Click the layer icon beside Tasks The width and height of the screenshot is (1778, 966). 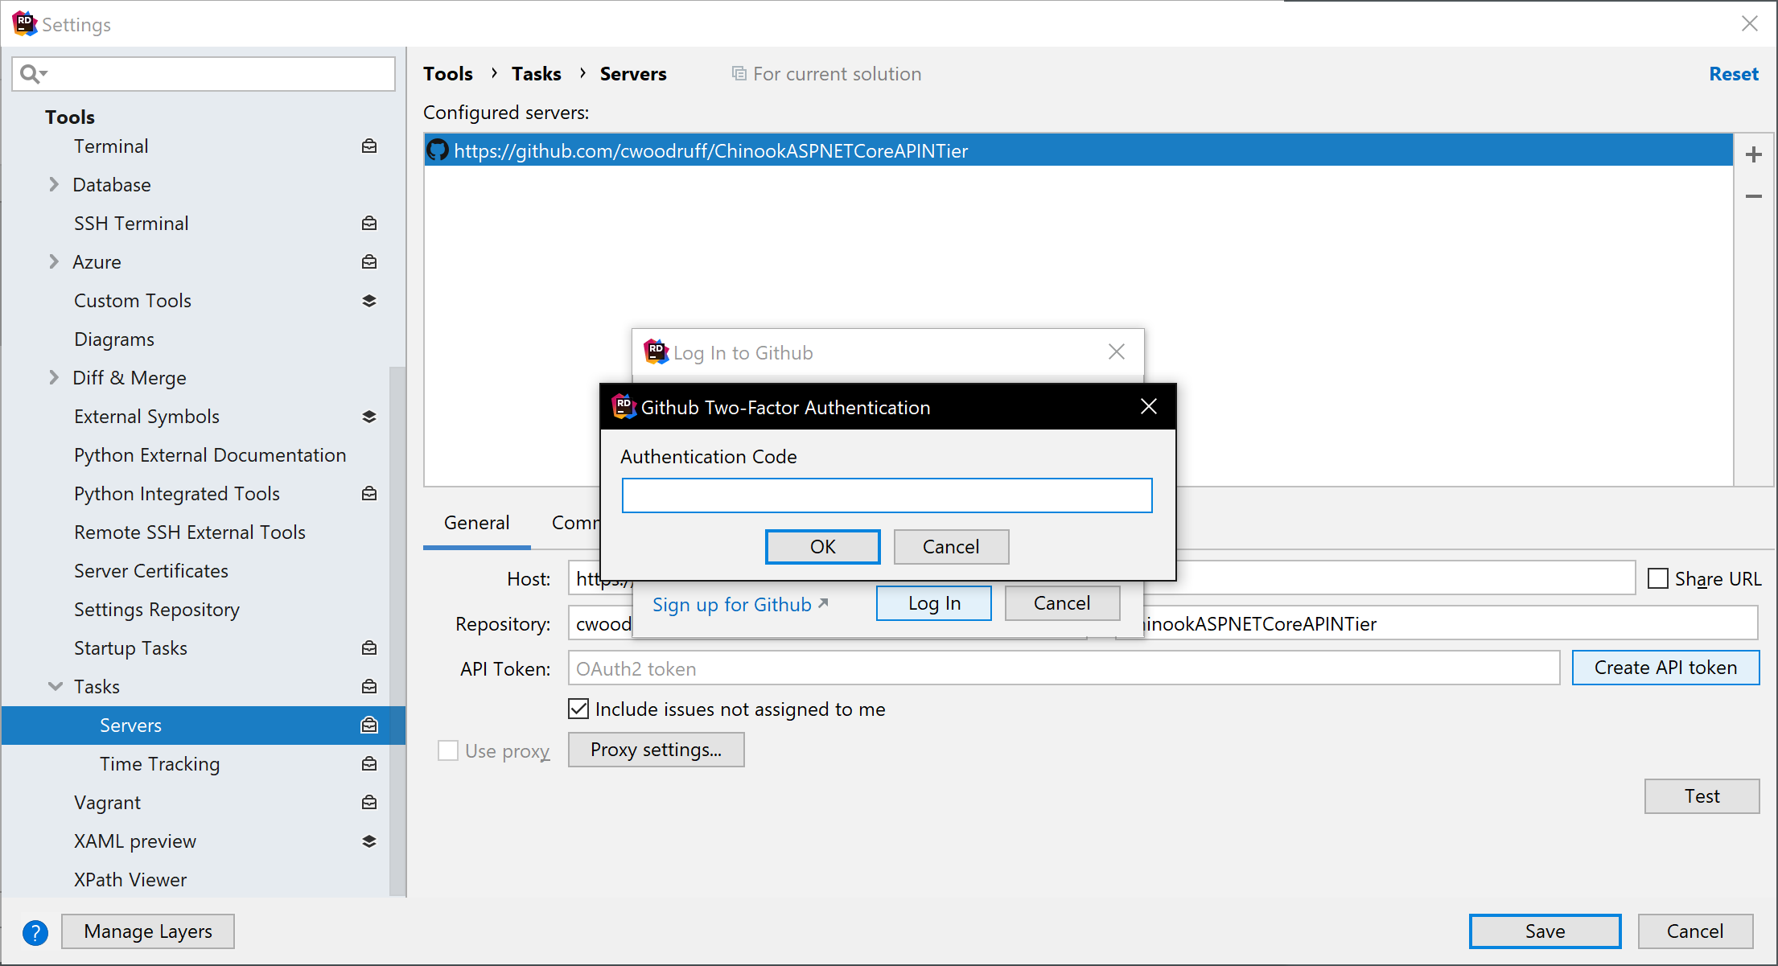pos(369,687)
